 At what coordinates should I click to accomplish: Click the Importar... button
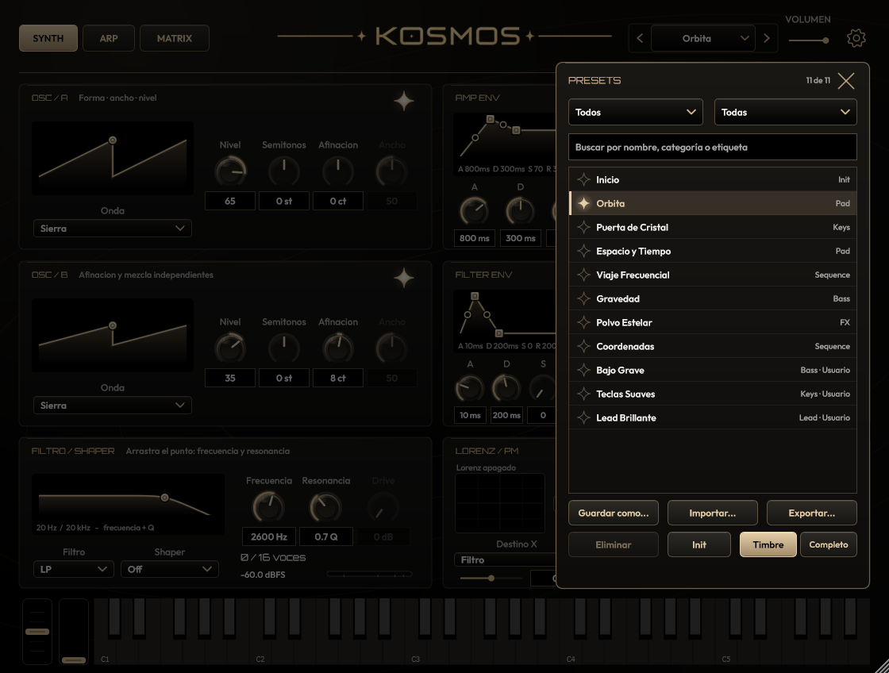coord(713,513)
